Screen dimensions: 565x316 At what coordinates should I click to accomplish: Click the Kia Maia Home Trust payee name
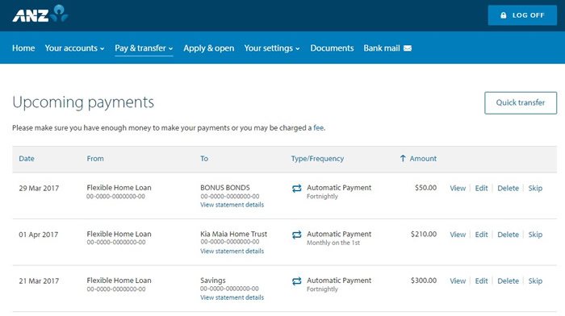pyautogui.click(x=234, y=235)
